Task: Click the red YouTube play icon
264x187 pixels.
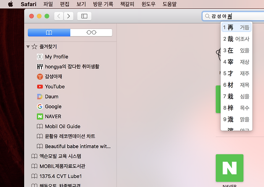Action: pyautogui.click(x=40, y=87)
